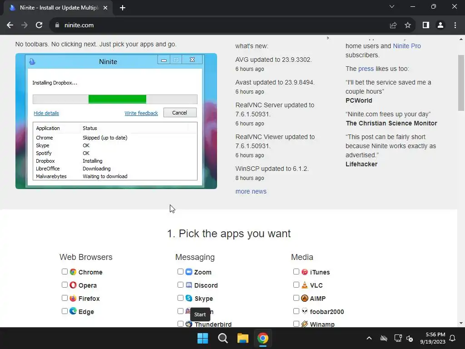Screen dimensions: 465x349
Task: Click the WinSCP updated to 6.1.2 news item
Action: [272, 169]
